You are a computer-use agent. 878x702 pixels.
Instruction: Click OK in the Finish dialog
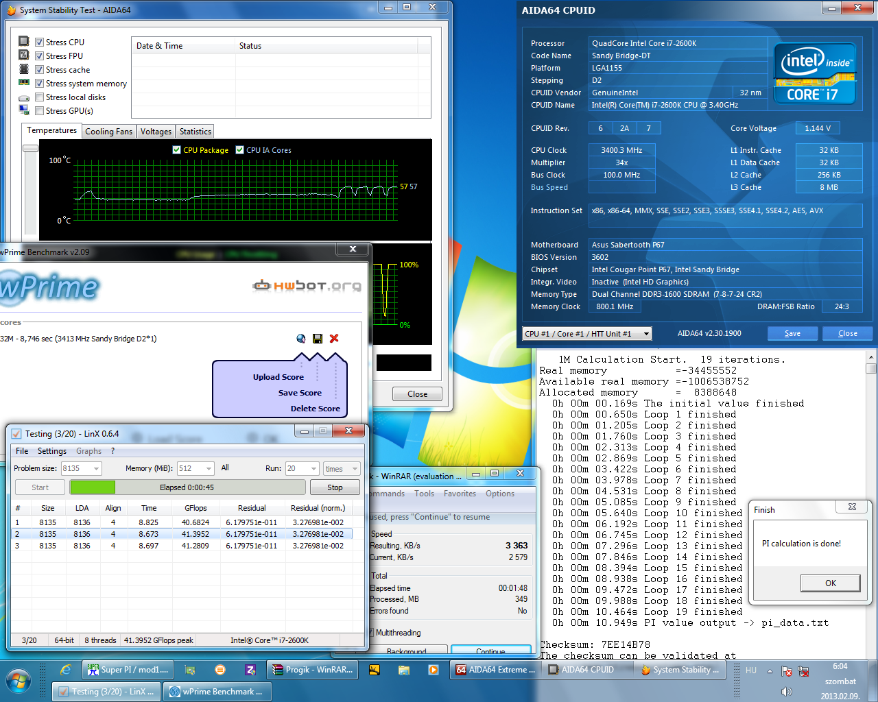point(831,583)
